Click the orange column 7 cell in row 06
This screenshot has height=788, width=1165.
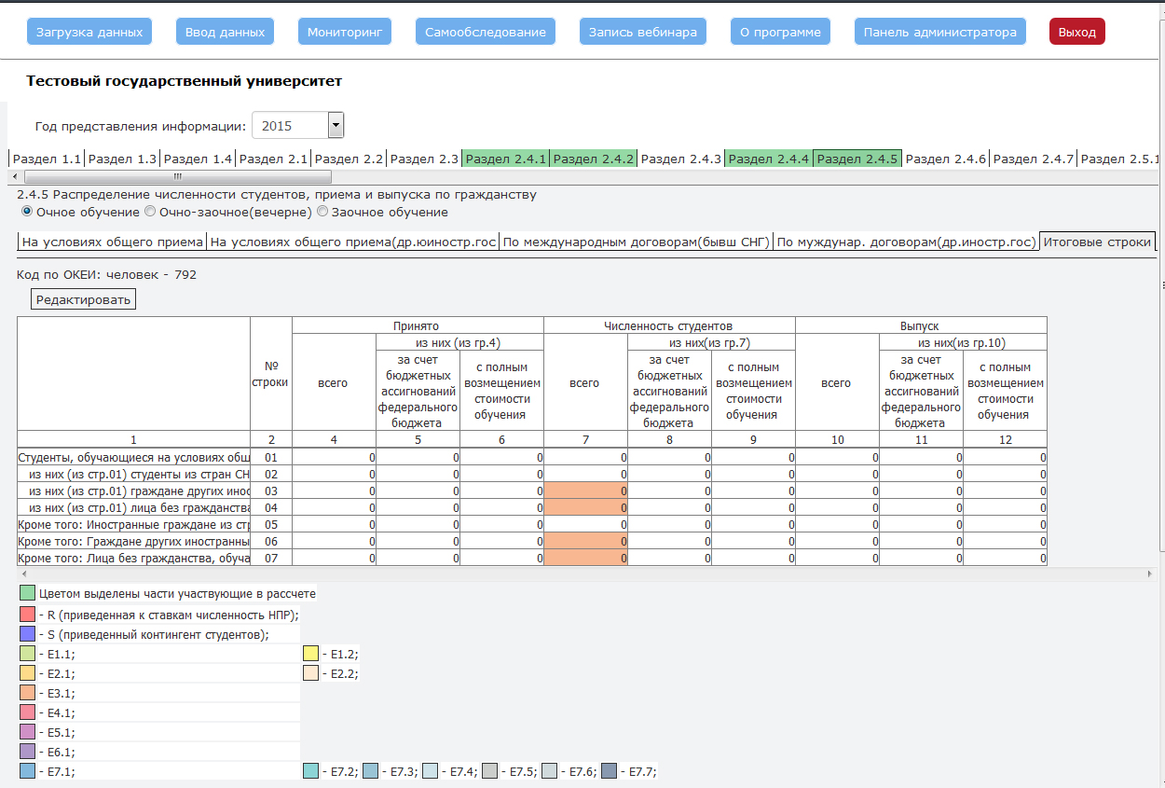tap(585, 541)
